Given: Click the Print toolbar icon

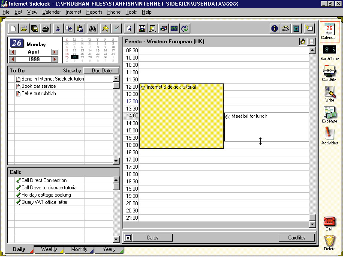Looking at the screenshot, I should pos(45,29).
